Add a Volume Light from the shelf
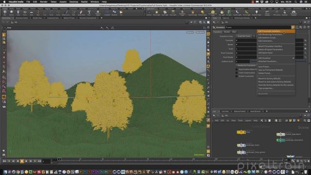This screenshot has width=311, height=175. tap(192, 13)
